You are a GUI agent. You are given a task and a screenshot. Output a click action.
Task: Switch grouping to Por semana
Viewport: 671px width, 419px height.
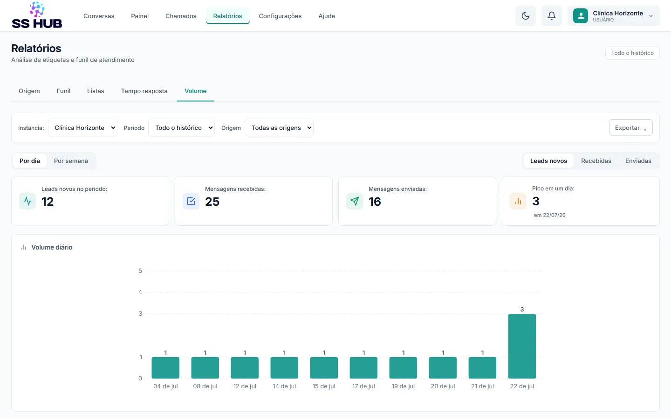point(71,161)
